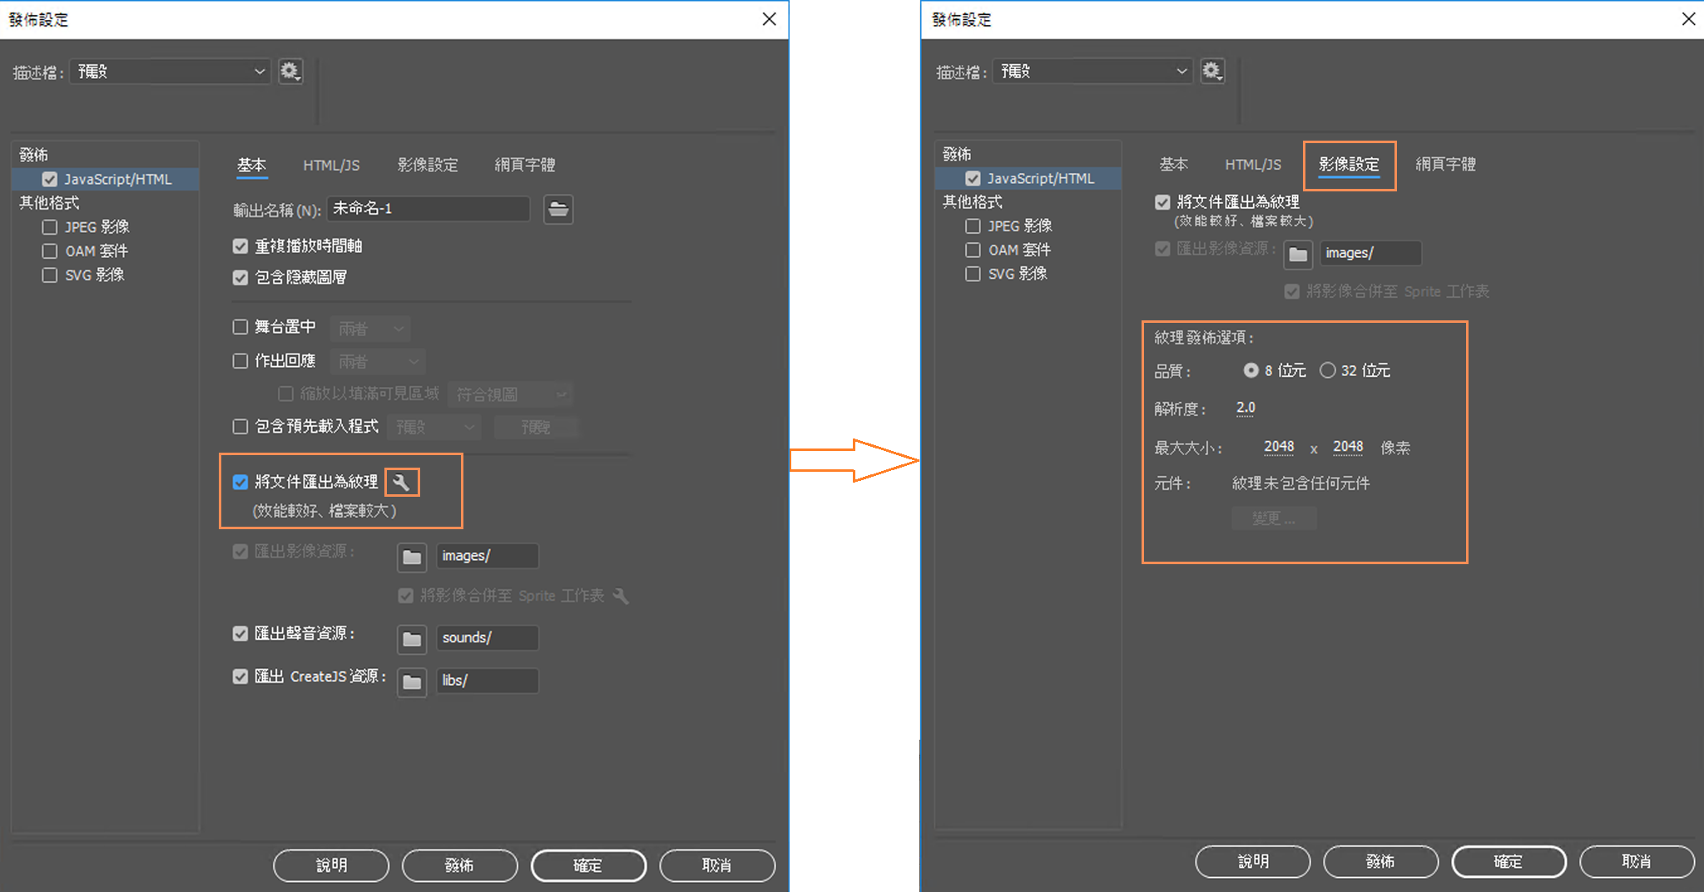Click 發佈 button in right dialog

click(1380, 861)
